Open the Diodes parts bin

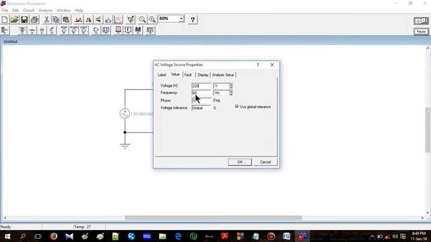coord(42,30)
